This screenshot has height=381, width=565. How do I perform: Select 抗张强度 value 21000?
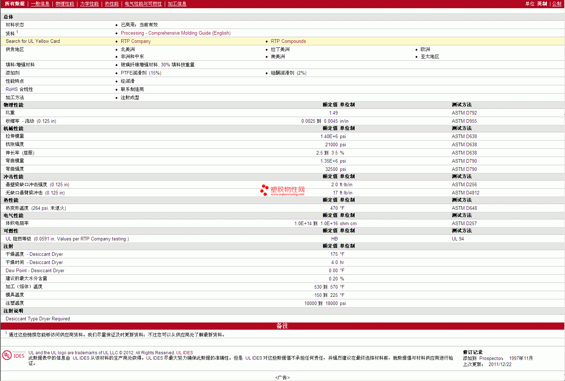pyautogui.click(x=331, y=144)
